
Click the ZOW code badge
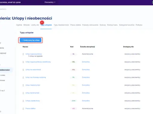(x=74, y=101)
